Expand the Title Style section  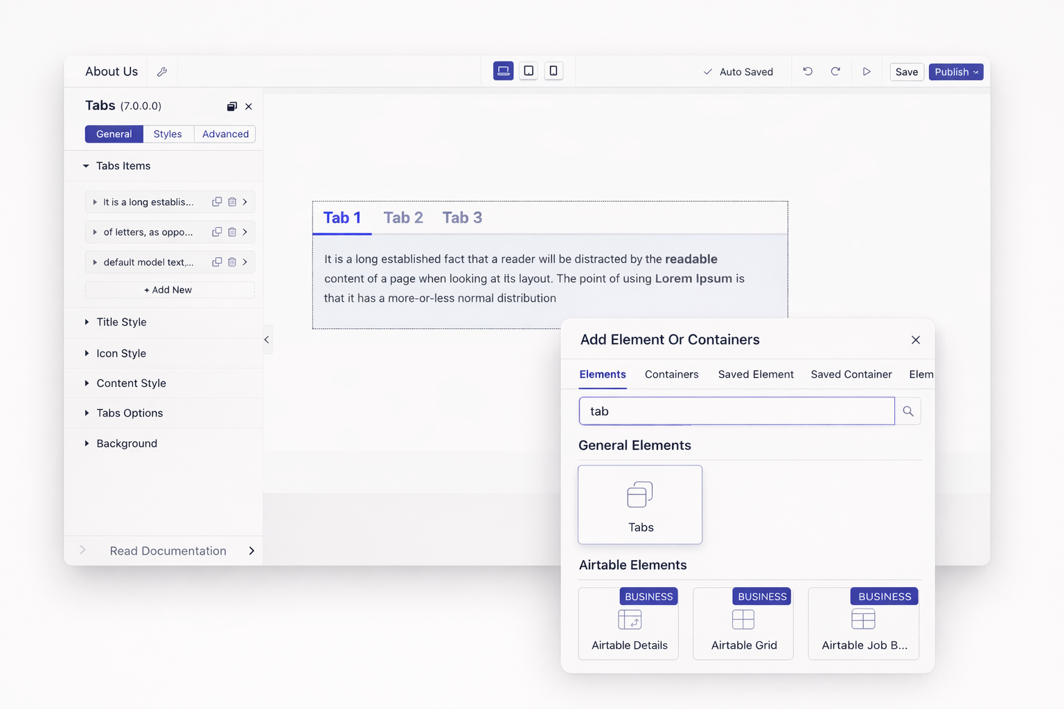click(121, 322)
